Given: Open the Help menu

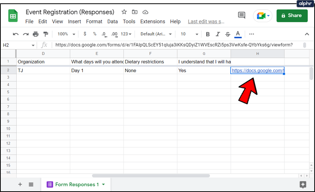Looking at the screenshot, I should (175, 21).
